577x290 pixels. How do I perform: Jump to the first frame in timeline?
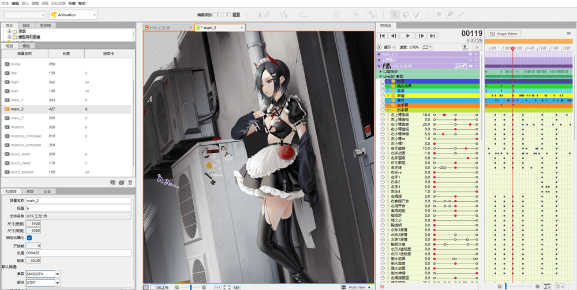click(x=383, y=36)
